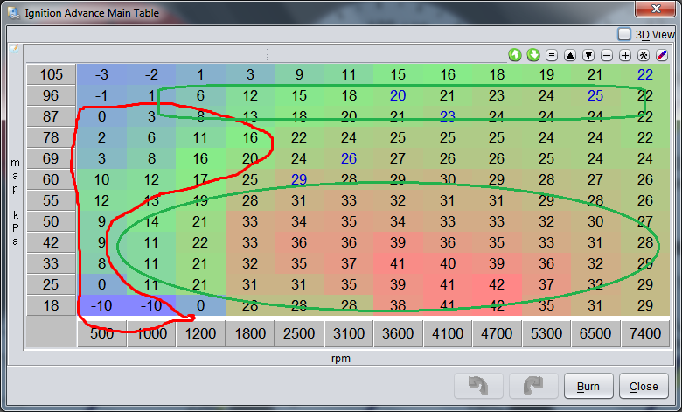Close the window with the red X
The image size is (682, 412).
pyautogui.click(x=656, y=9)
